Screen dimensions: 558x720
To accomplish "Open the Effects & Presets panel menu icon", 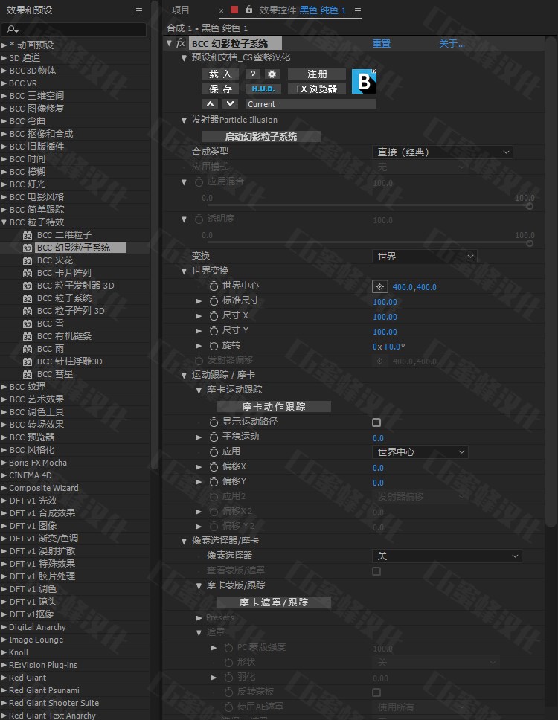I will (139, 10).
